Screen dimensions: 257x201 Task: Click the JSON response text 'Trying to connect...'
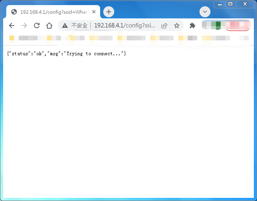pos(93,54)
